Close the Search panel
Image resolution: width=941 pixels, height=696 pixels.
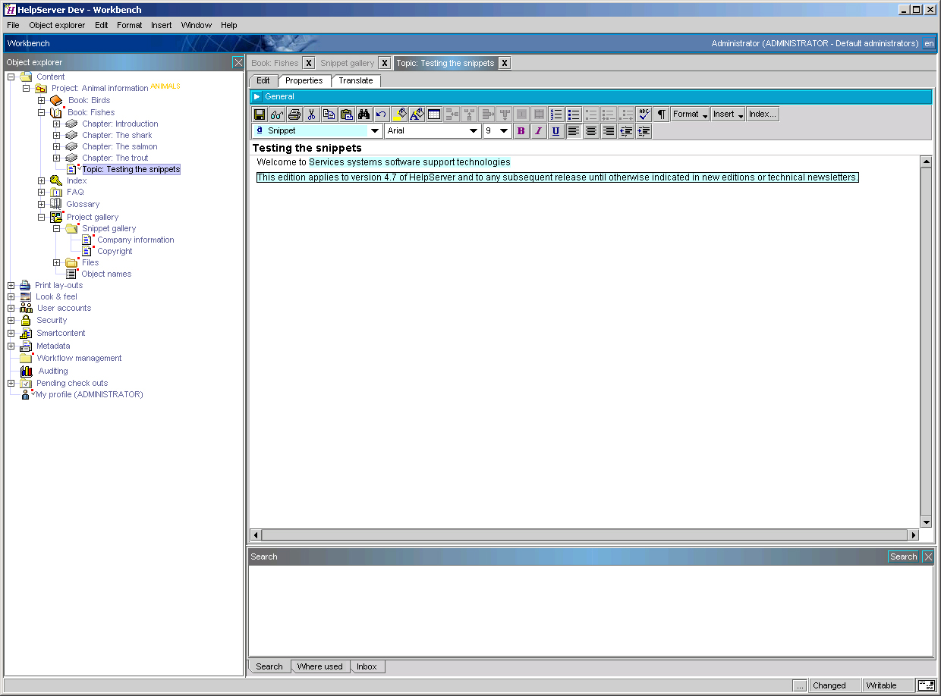pyautogui.click(x=927, y=556)
